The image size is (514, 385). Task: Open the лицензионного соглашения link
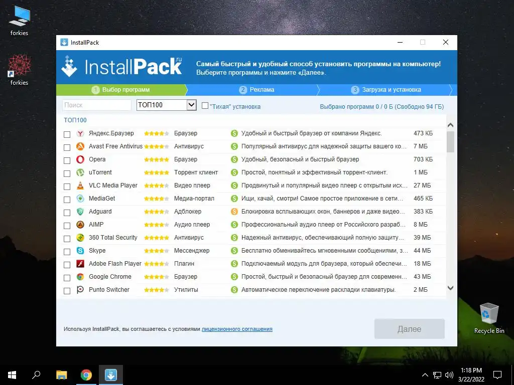click(x=237, y=329)
